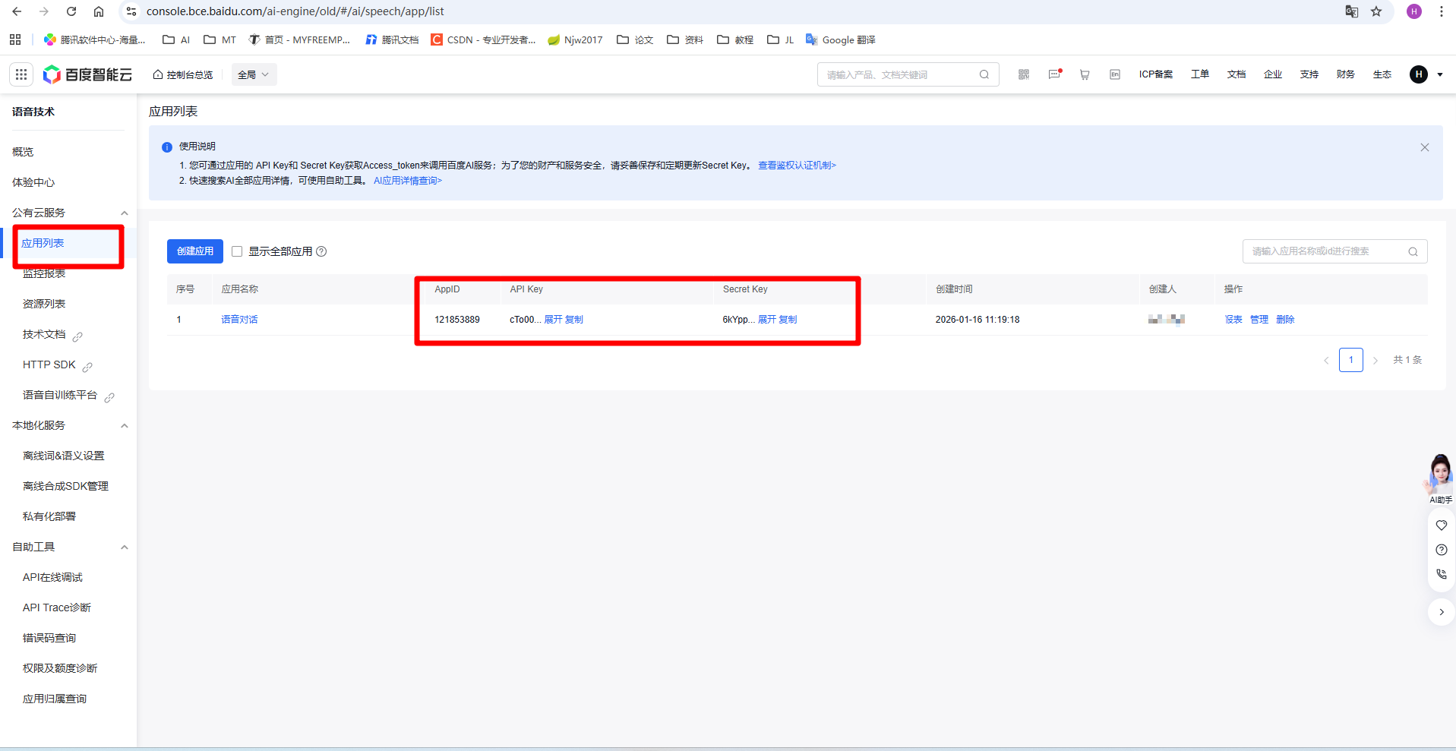The image size is (1456, 751).
Task: Click the site info icon in address bar
Action: click(131, 11)
